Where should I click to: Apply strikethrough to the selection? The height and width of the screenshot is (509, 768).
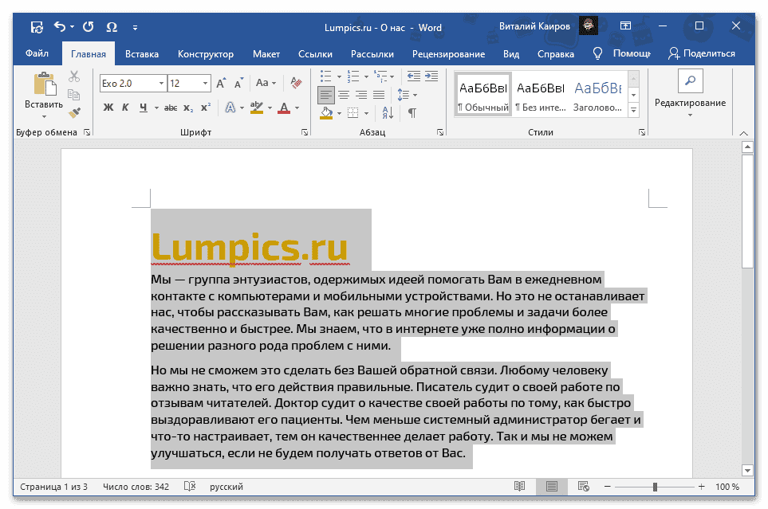pos(172,108)
